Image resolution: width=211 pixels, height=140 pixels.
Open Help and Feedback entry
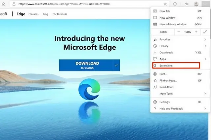(180, 109)
